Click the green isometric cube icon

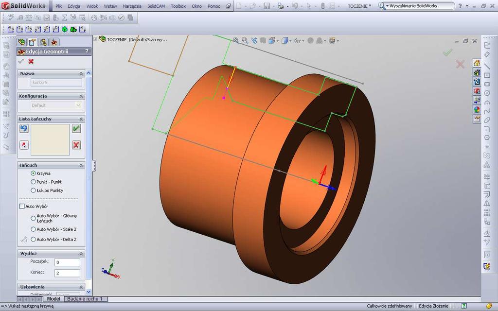click(65, 30)
